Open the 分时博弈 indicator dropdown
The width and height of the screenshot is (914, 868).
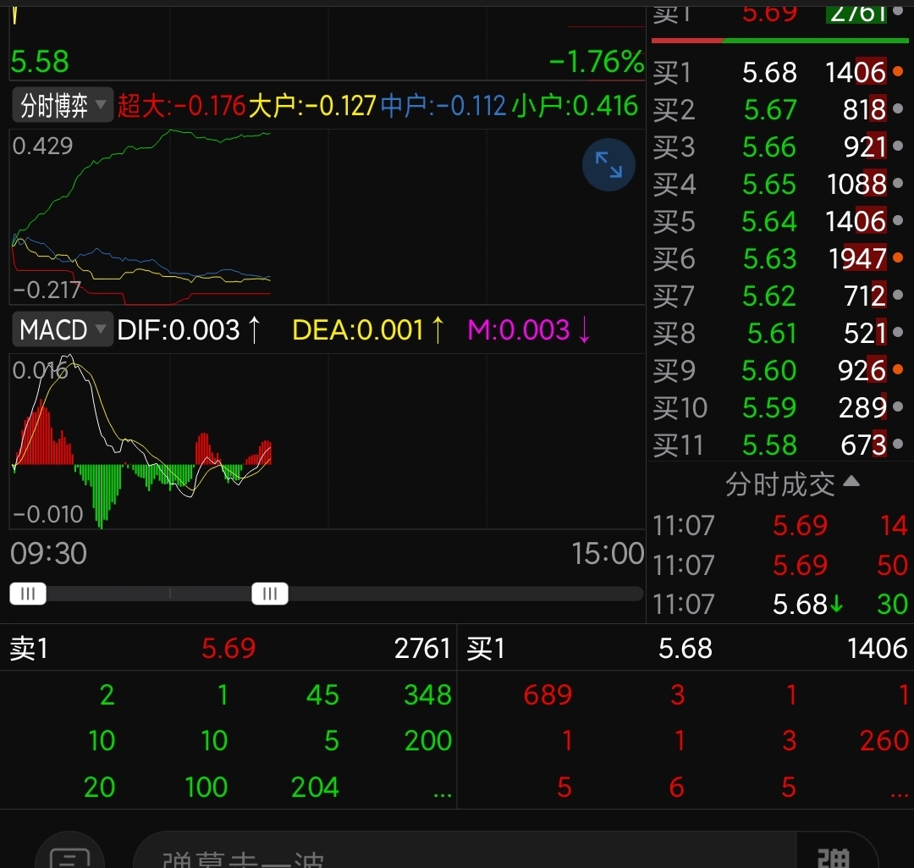63,106
